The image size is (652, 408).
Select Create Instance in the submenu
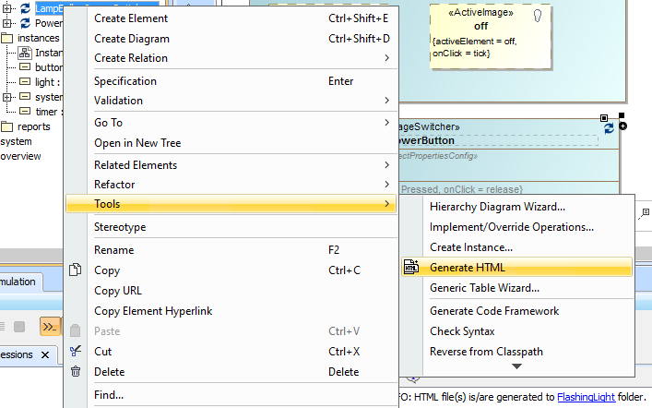tap(470, 247)
